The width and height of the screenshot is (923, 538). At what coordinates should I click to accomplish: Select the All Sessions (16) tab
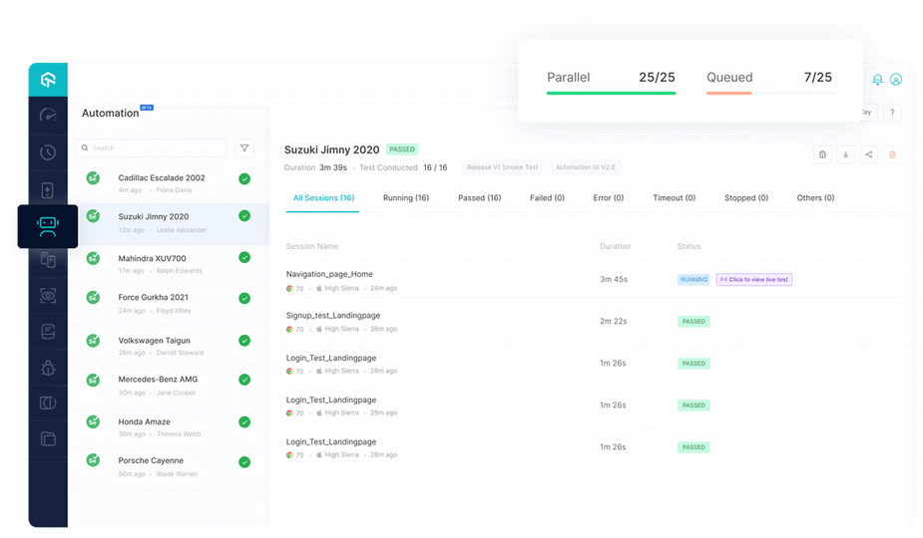click(323, 198)
